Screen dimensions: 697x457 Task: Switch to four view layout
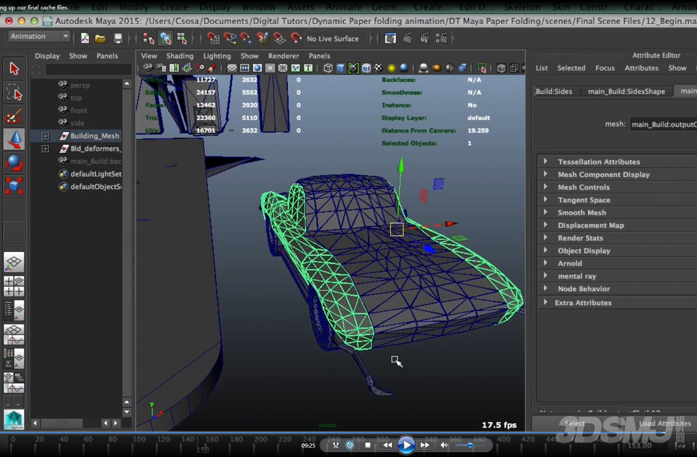click(x=14, y=286)
